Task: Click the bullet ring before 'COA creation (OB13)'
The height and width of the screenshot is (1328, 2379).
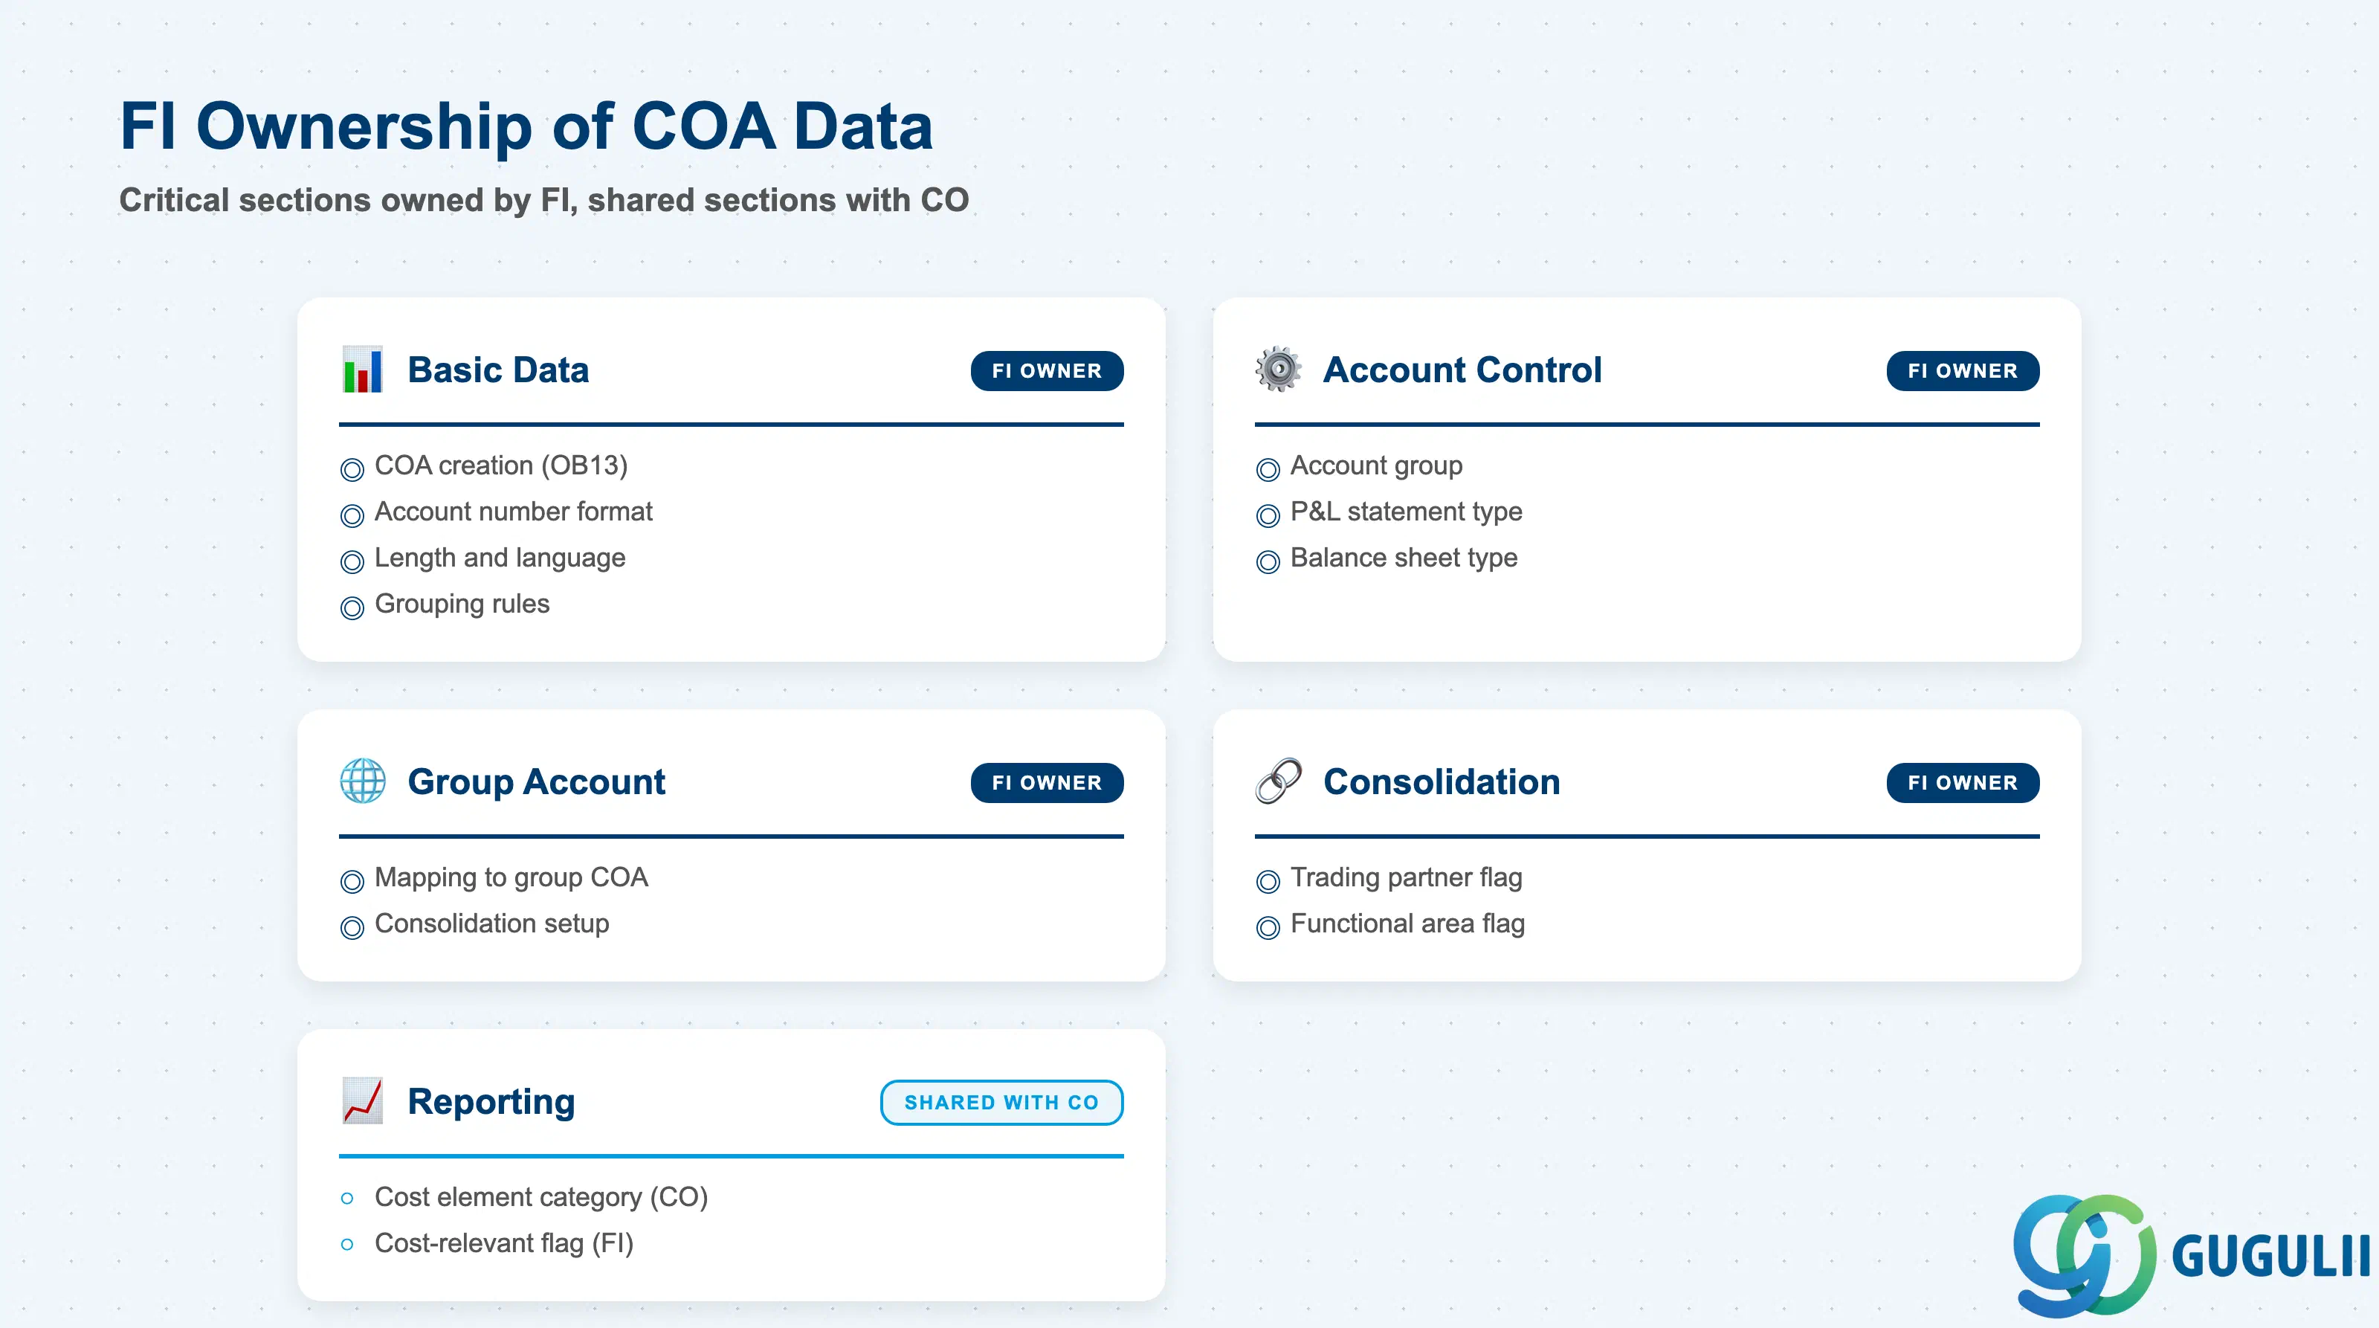Action: click(352, 469)
